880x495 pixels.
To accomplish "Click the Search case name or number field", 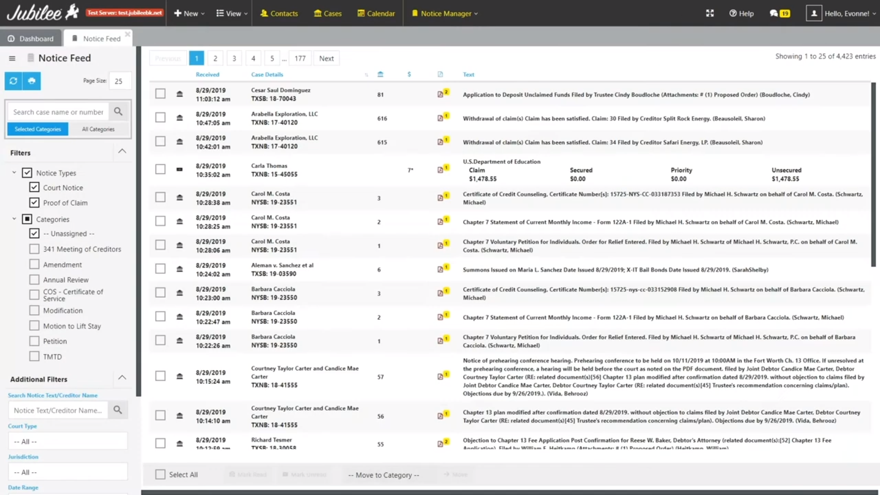I will pyautogui.click(x=58, y=112).
